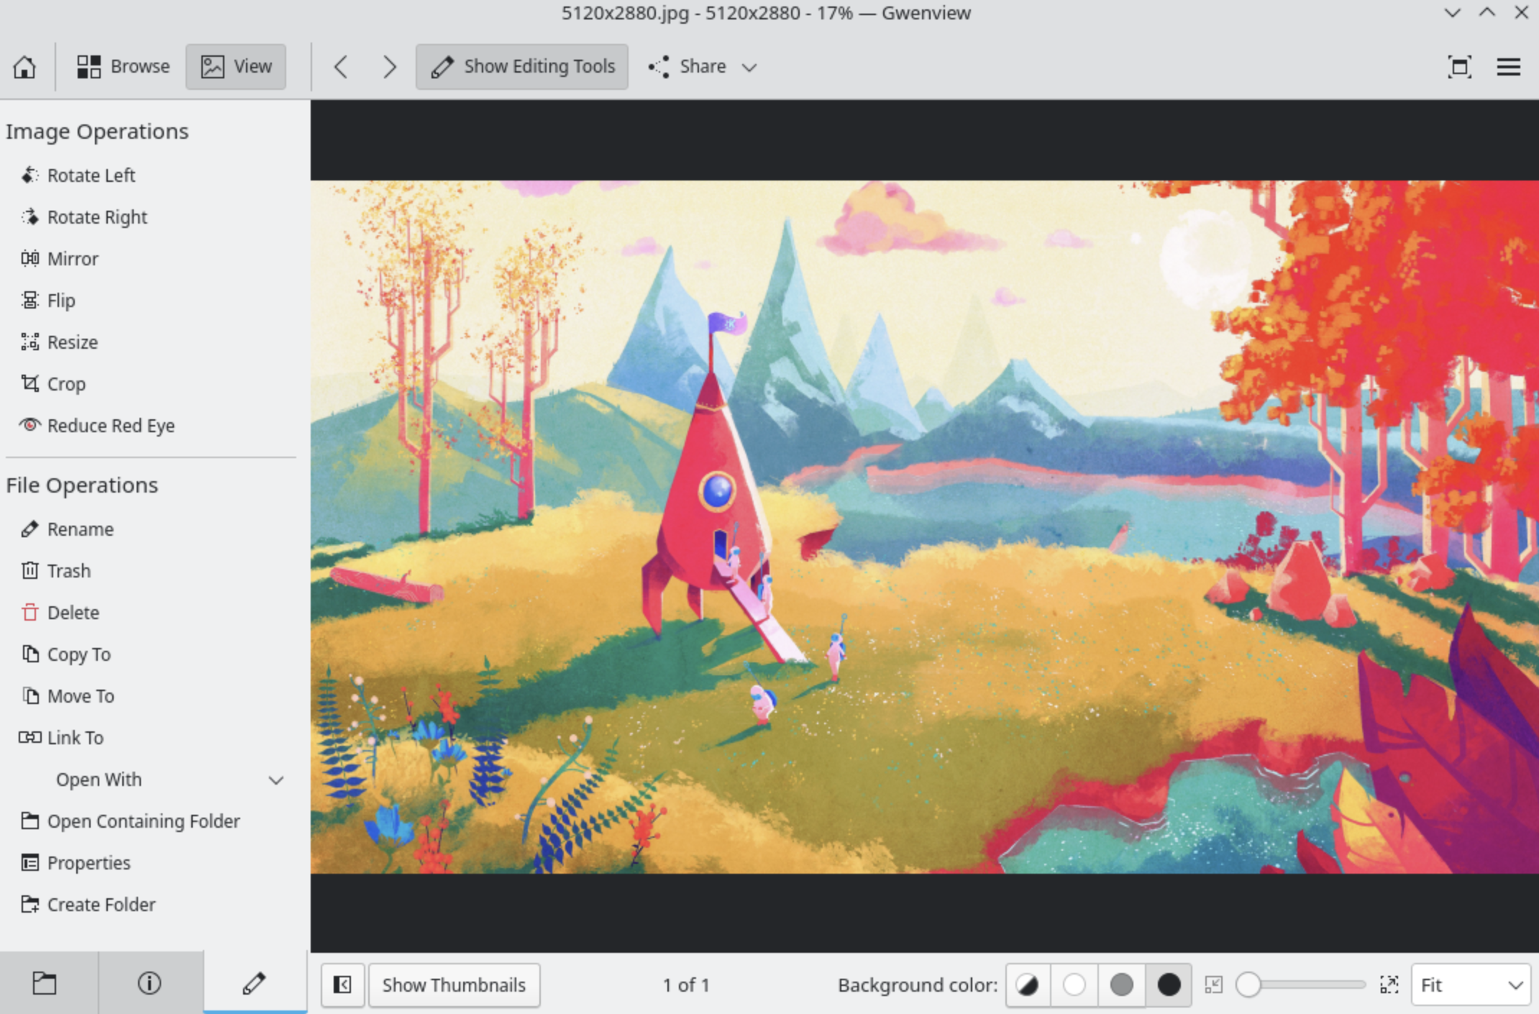Screen dimensions: 1539x1014
Task: Toggle Show Editing Tools button
Action: (522, 67)
